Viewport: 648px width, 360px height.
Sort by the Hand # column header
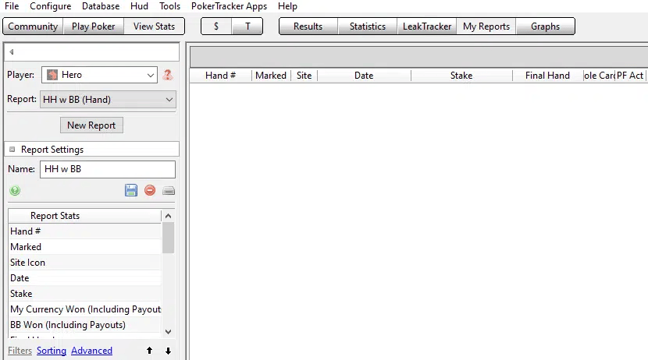(221, 76)
